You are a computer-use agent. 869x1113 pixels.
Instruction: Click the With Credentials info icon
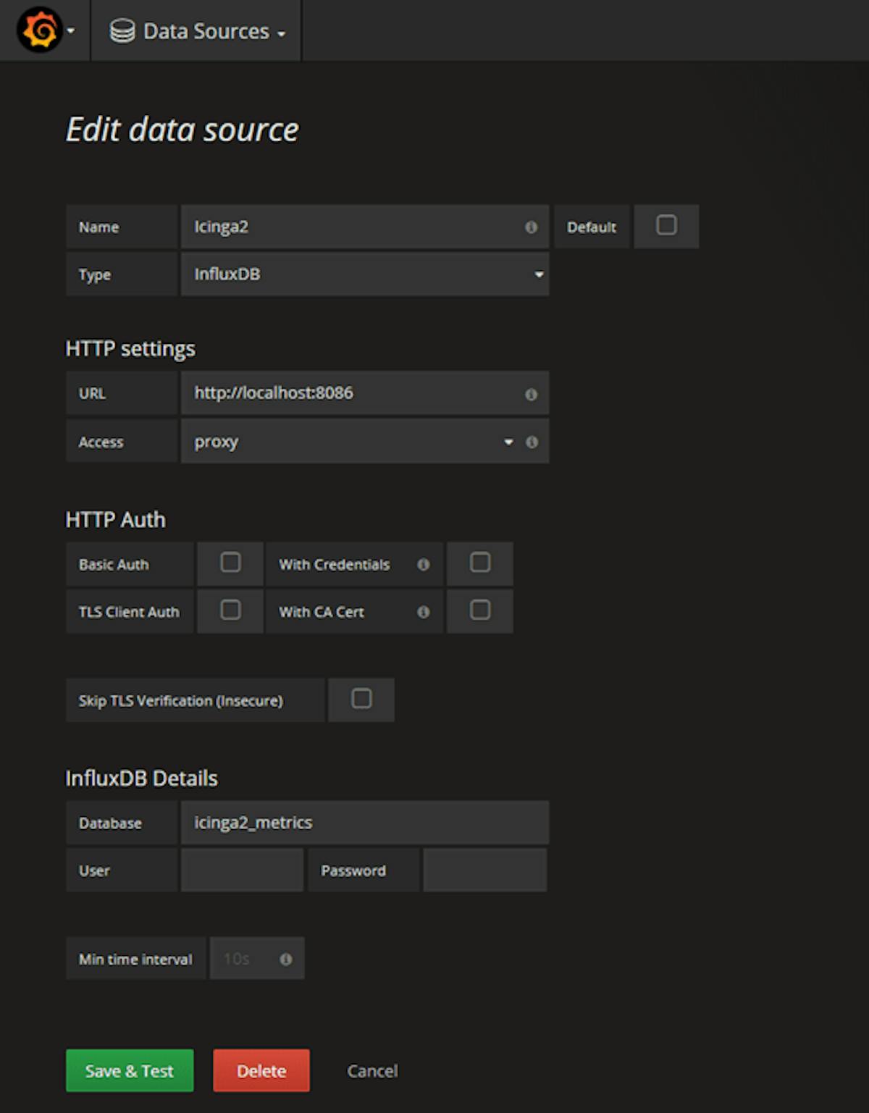click(424, 565)
